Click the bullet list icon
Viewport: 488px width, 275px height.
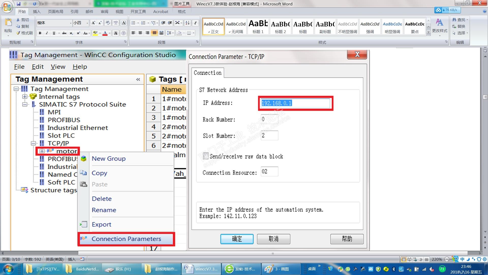pyautogui.click(x=133, y=23)
